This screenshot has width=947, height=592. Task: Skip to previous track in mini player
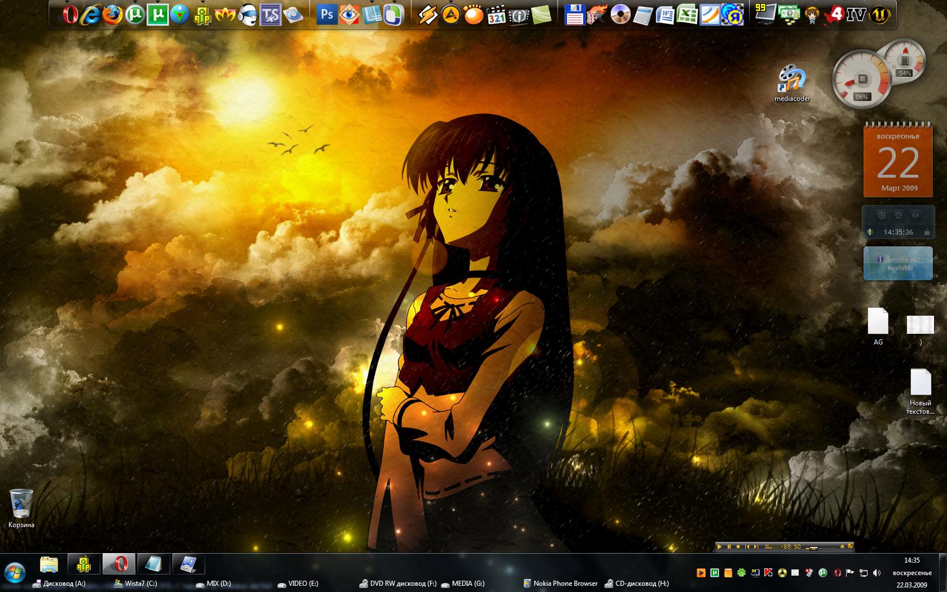click(x=747, y=547)
